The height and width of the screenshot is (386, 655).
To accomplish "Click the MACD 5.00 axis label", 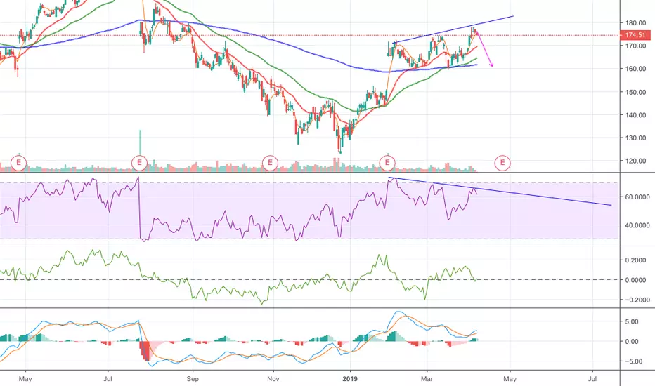I will point(632,321).
